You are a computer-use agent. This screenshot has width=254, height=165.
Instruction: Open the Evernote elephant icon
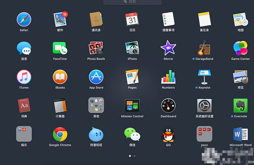(241, 106)
